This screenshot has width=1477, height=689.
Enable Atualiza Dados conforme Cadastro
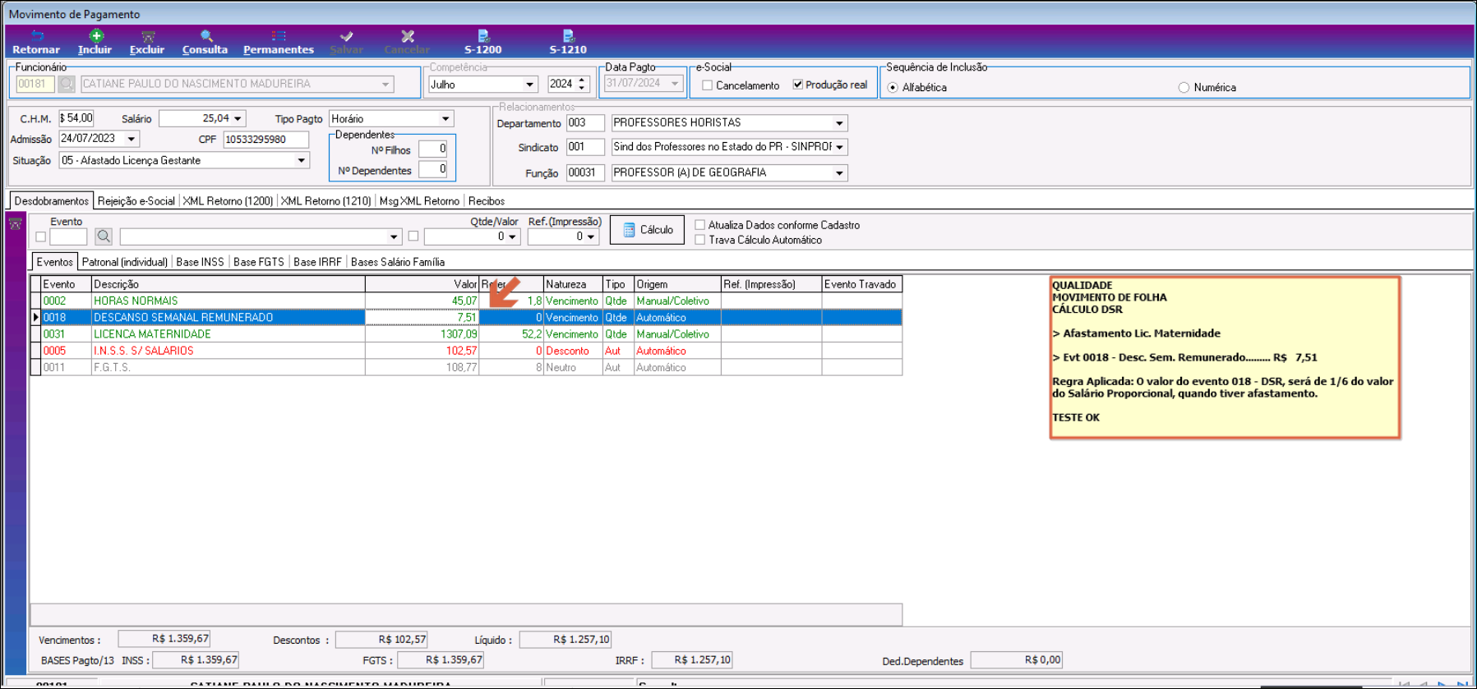point(700,224)
